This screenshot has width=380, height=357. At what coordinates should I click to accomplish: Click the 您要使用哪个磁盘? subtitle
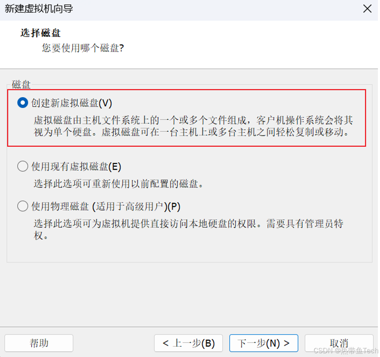(83, 48)
